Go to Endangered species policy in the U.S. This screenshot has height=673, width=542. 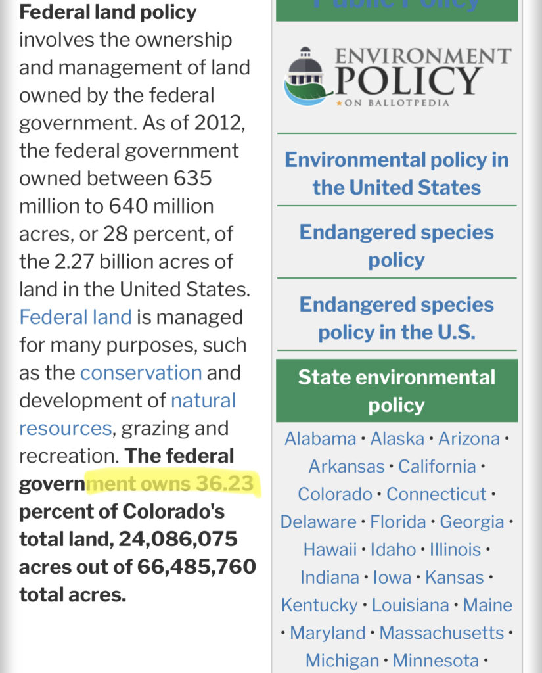[397, 318]
